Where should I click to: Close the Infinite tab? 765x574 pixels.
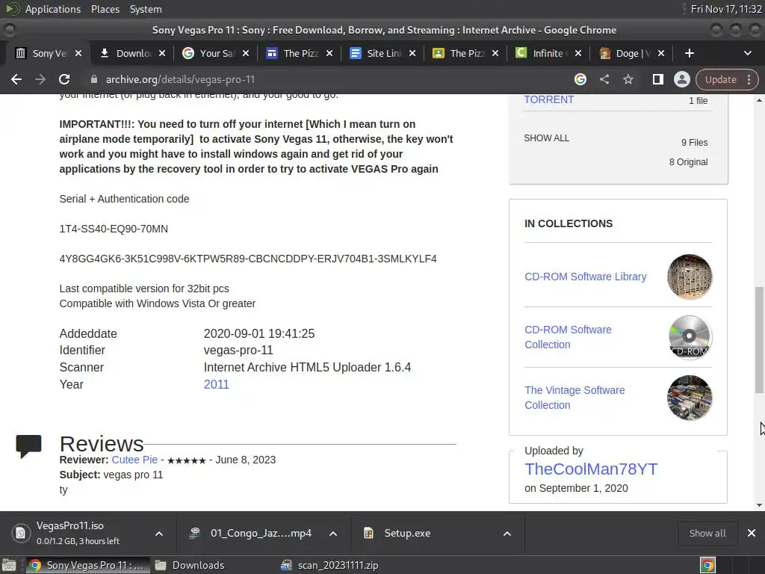(x=578, y=53)
